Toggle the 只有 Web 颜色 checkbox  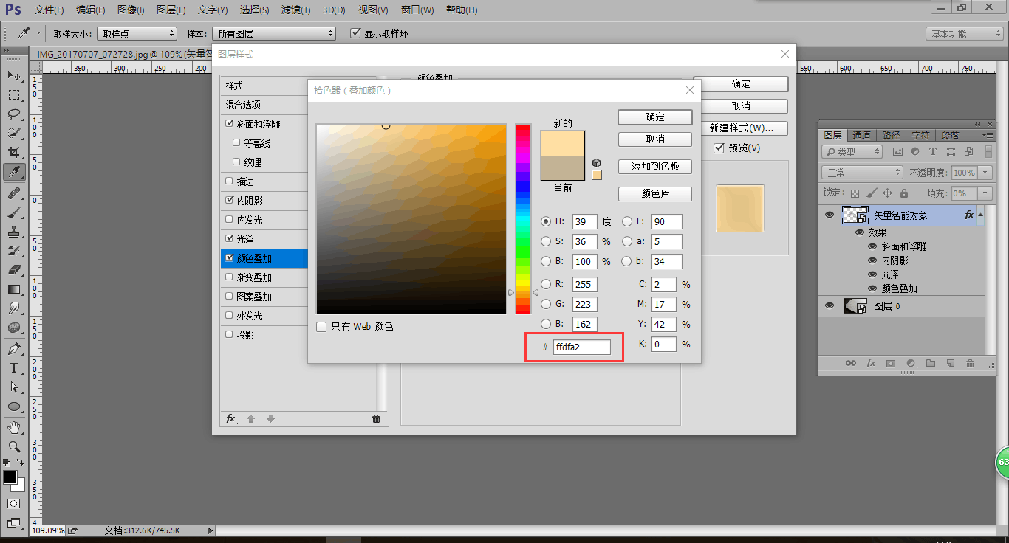(x=321, y=327)
